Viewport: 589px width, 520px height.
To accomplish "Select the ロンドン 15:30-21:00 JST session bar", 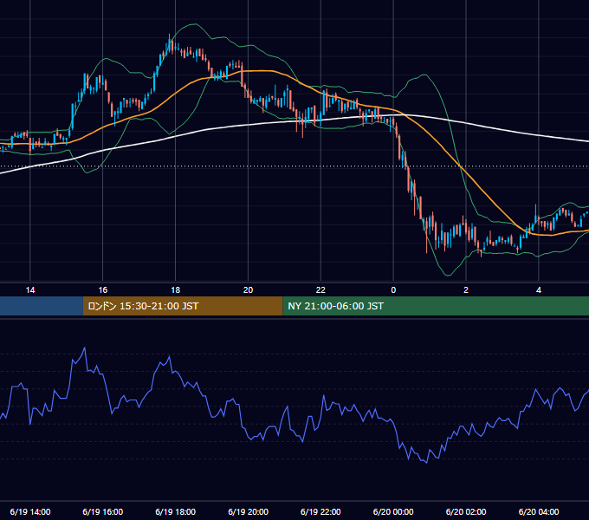I will 183,306.
